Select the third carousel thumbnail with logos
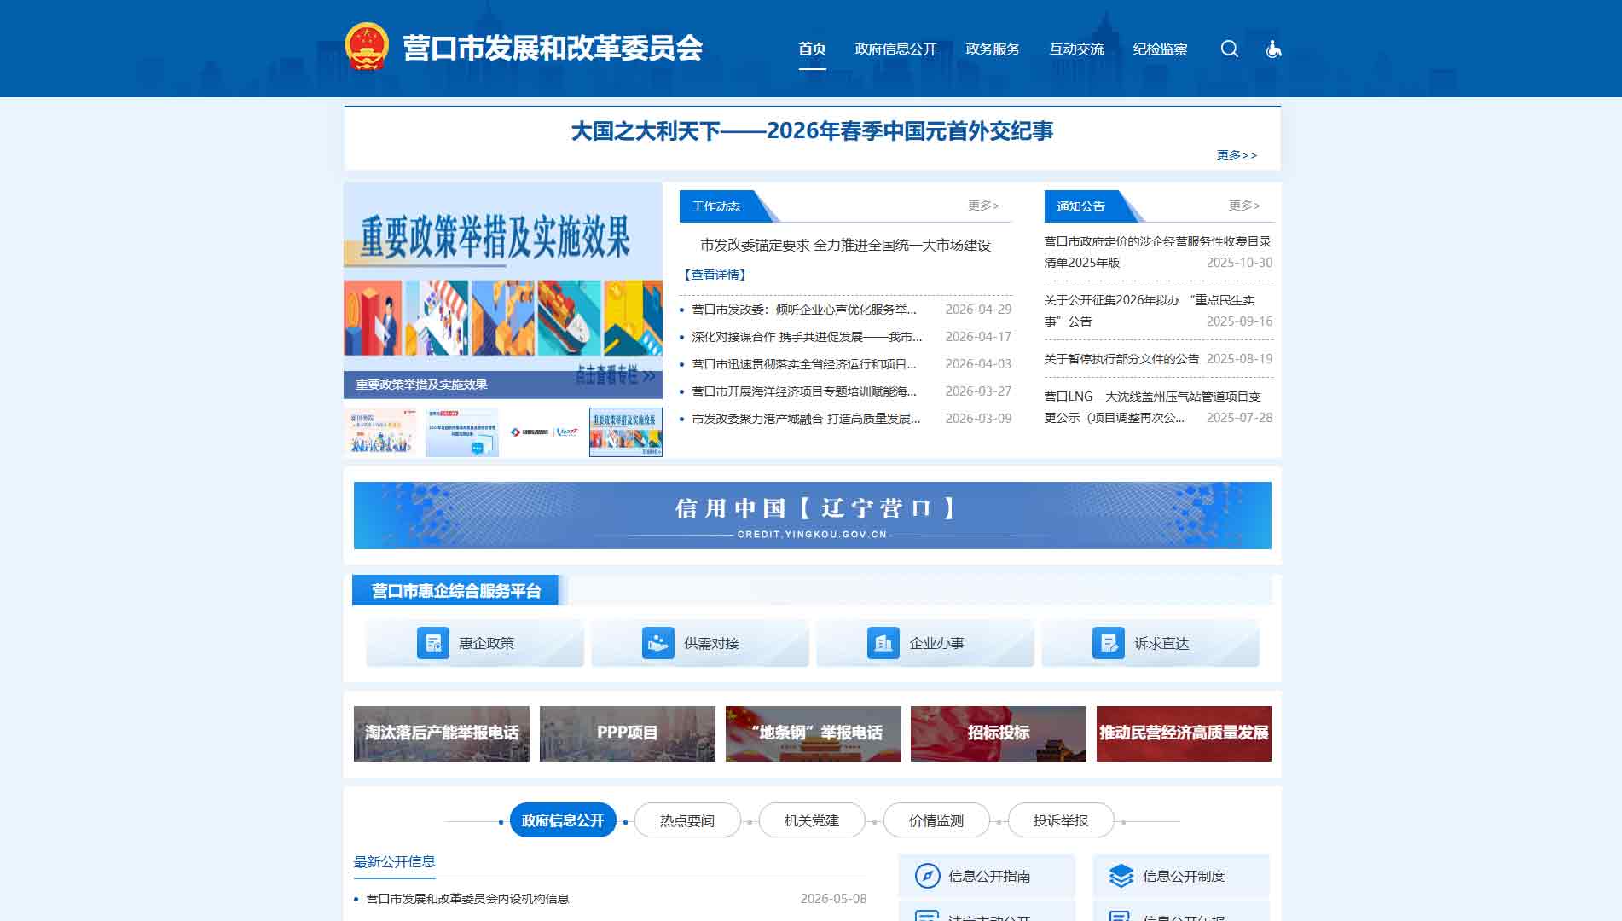The height and width of the screenshot is (921, 1622). coord(544,432)
